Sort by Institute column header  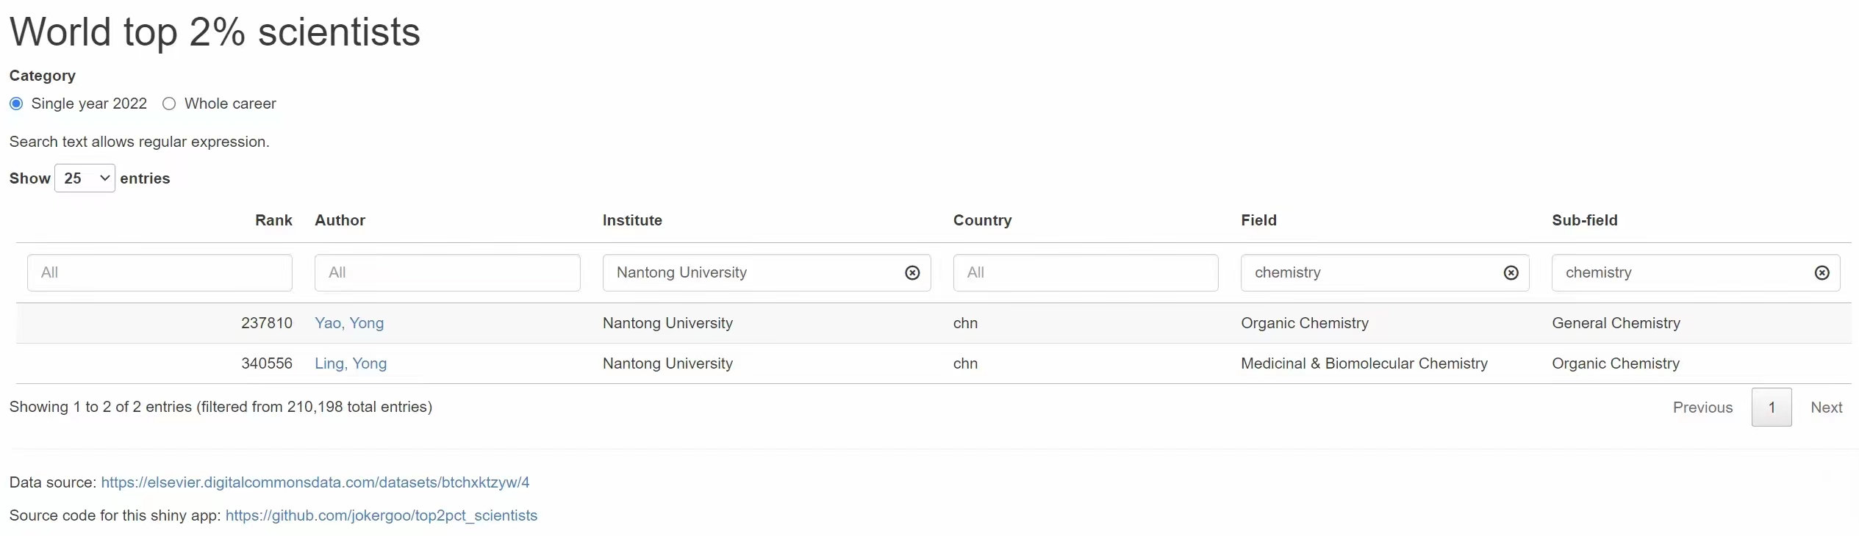click(x=632, y=220)
